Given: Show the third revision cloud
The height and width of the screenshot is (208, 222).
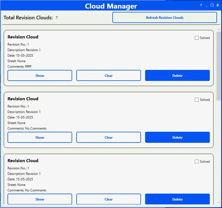Looking at the screenshot, I should click(40, 199).
